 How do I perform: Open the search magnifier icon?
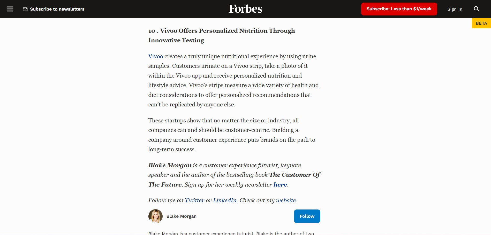tap(476, 9)
